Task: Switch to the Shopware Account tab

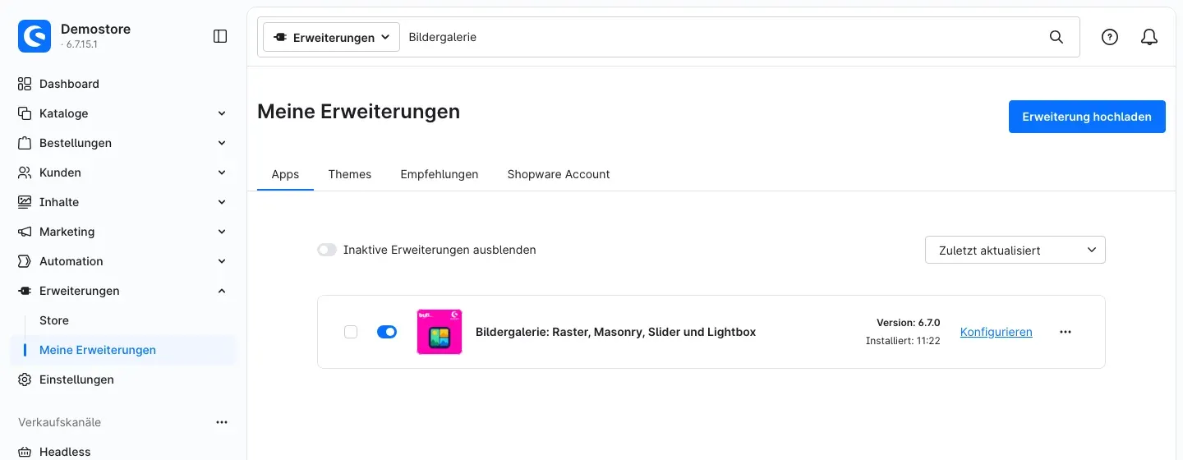Action: (559, 174)
